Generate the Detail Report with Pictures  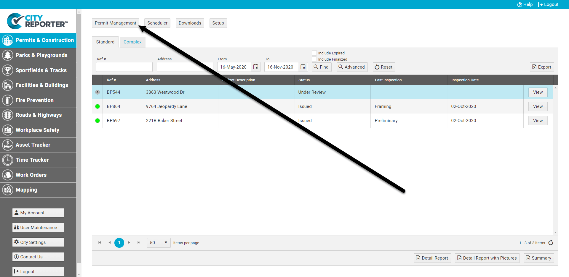[487, 258]
